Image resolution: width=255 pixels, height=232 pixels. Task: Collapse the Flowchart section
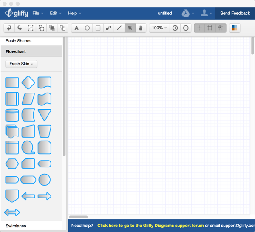point(31,51)
